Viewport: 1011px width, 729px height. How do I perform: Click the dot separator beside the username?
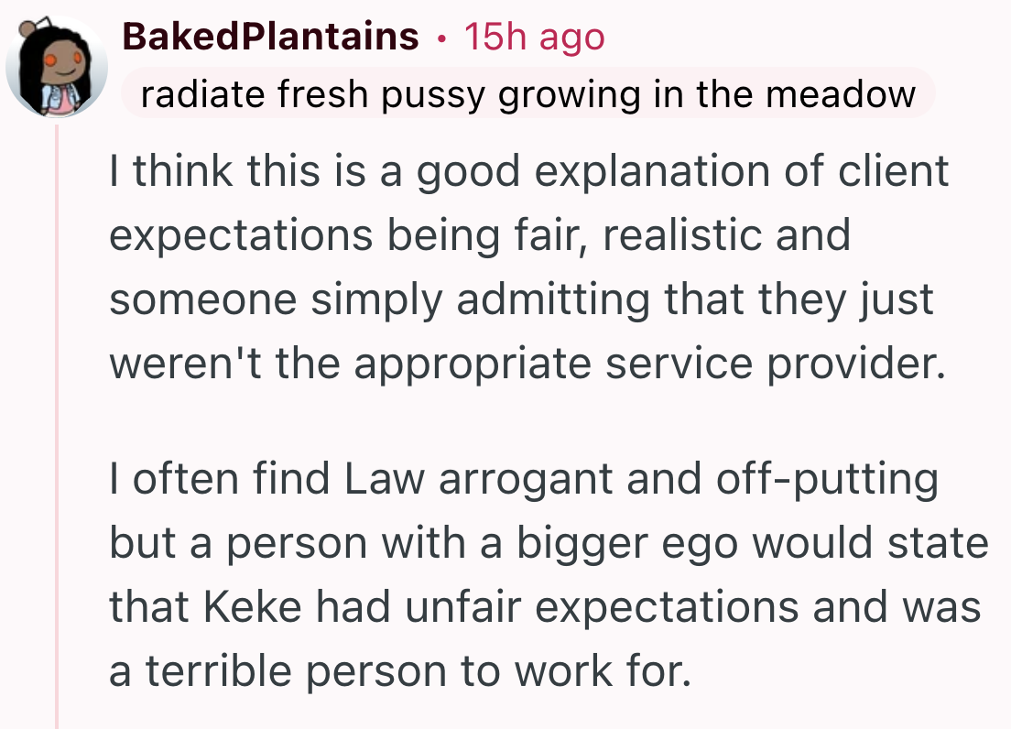pos(441,39)
